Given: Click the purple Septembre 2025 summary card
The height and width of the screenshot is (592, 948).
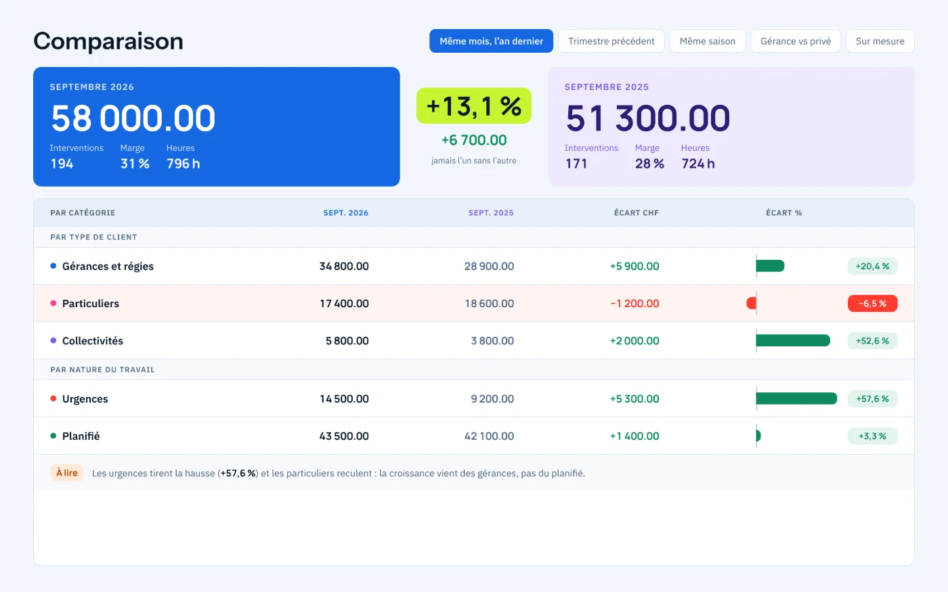Looking at the screenshot, I should tap(731, 127).
